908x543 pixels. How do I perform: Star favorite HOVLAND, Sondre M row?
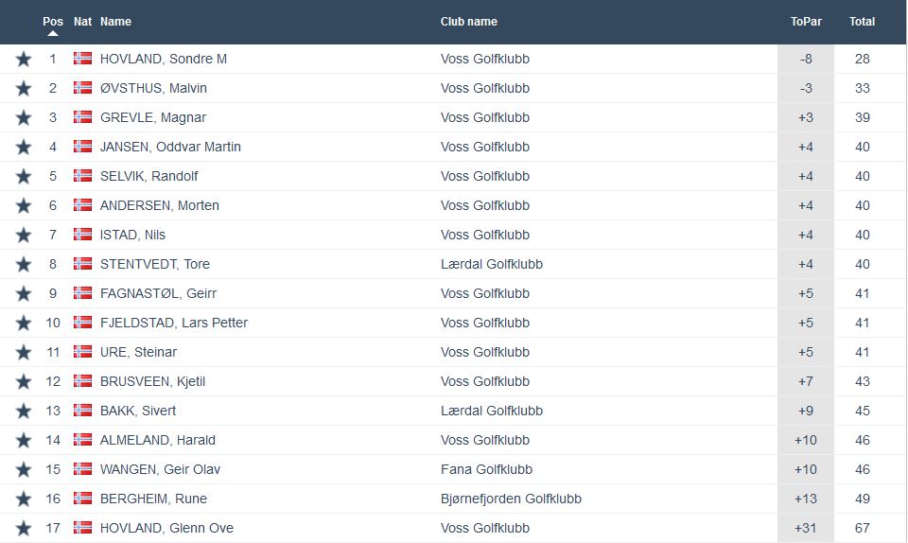pos(24,60)
